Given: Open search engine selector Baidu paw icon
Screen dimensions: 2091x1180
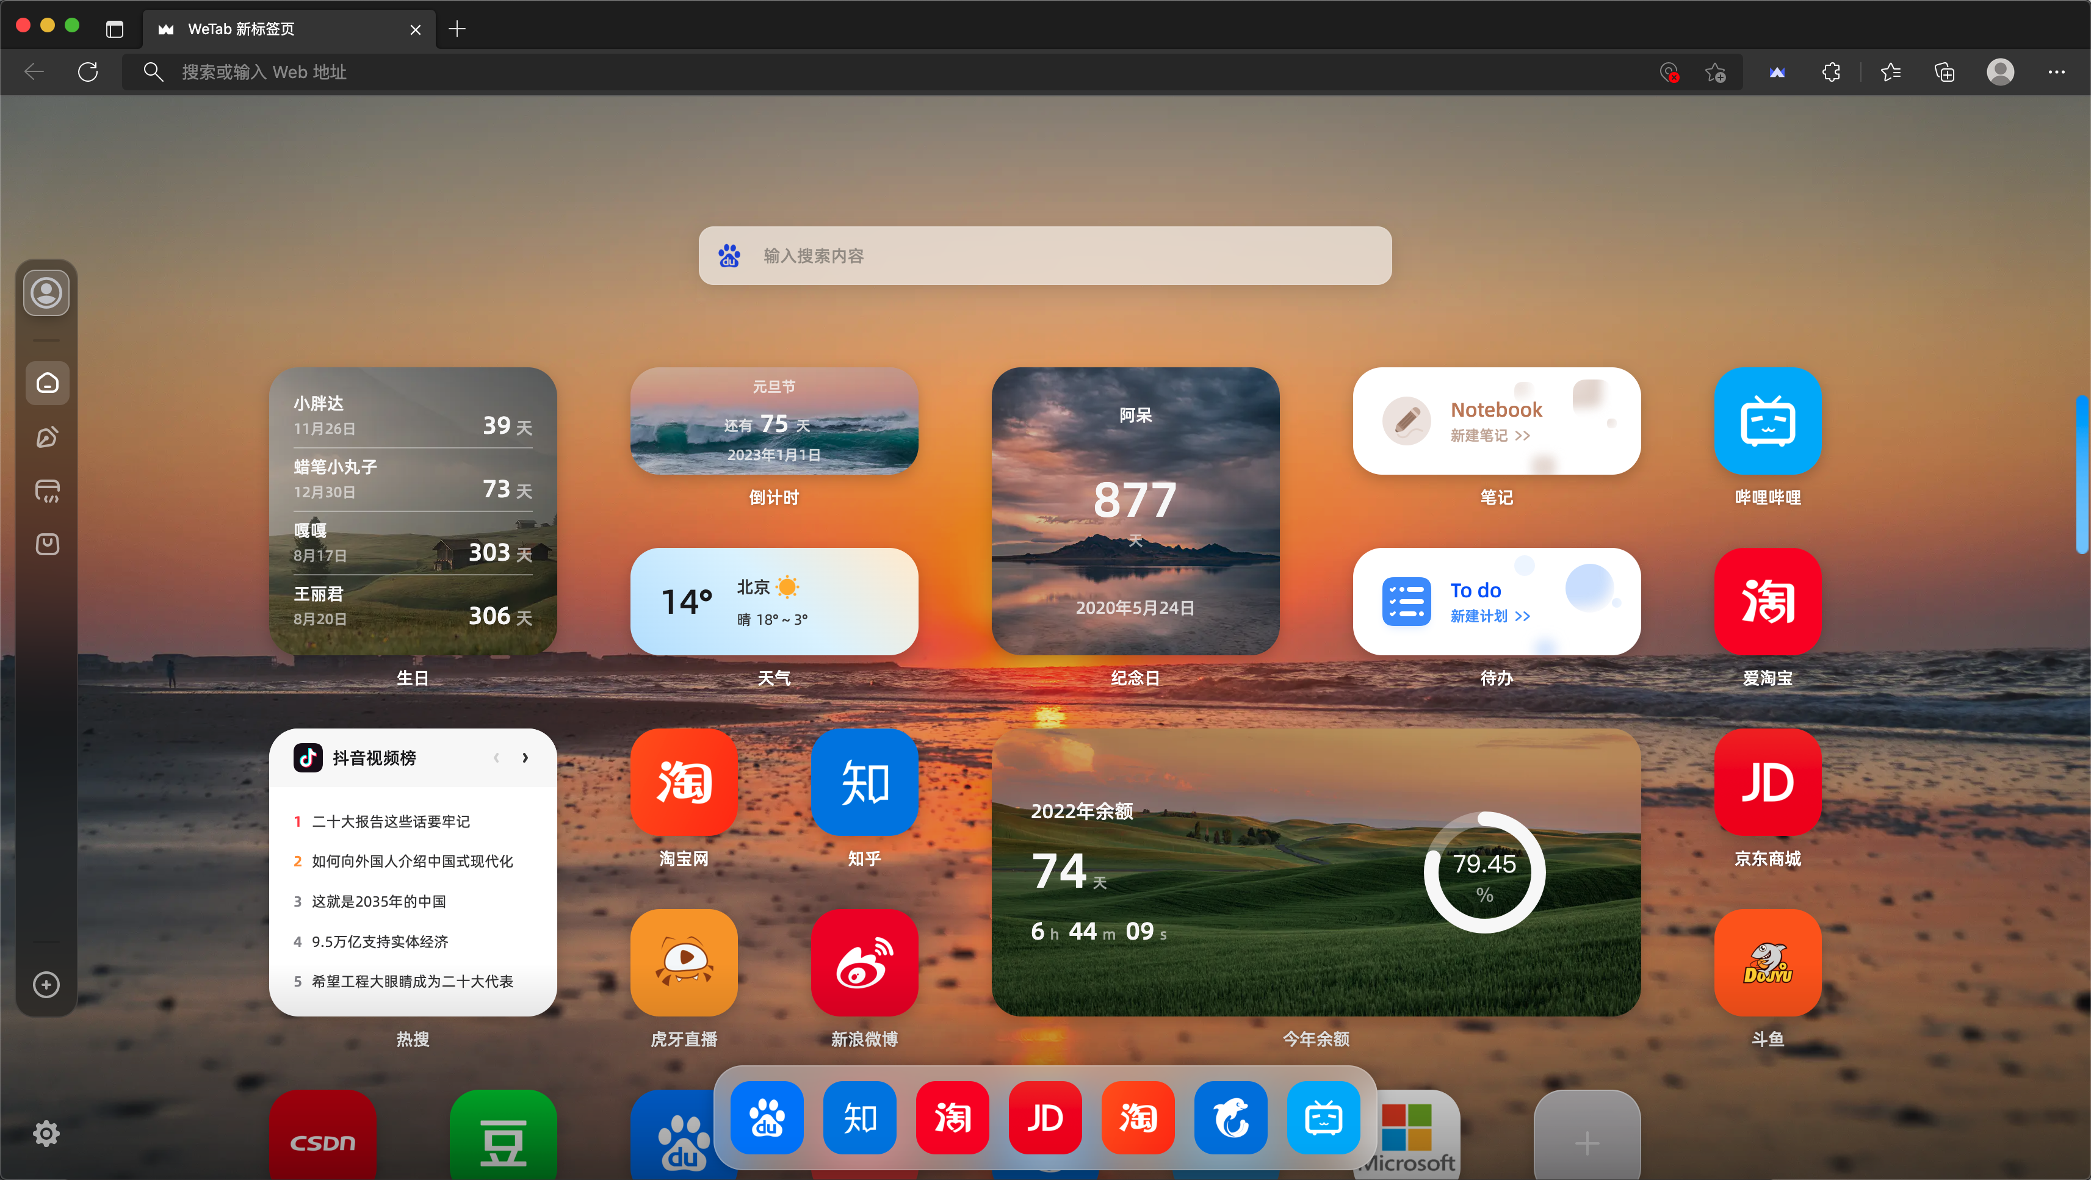Looking at the screenshot, I should click(729, 256).
